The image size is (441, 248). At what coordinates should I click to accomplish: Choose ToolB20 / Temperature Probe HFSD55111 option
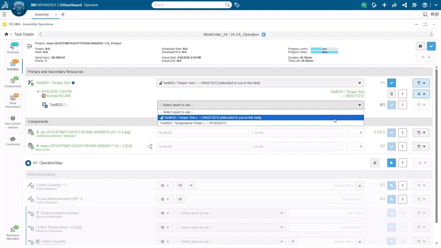(260, 123)
